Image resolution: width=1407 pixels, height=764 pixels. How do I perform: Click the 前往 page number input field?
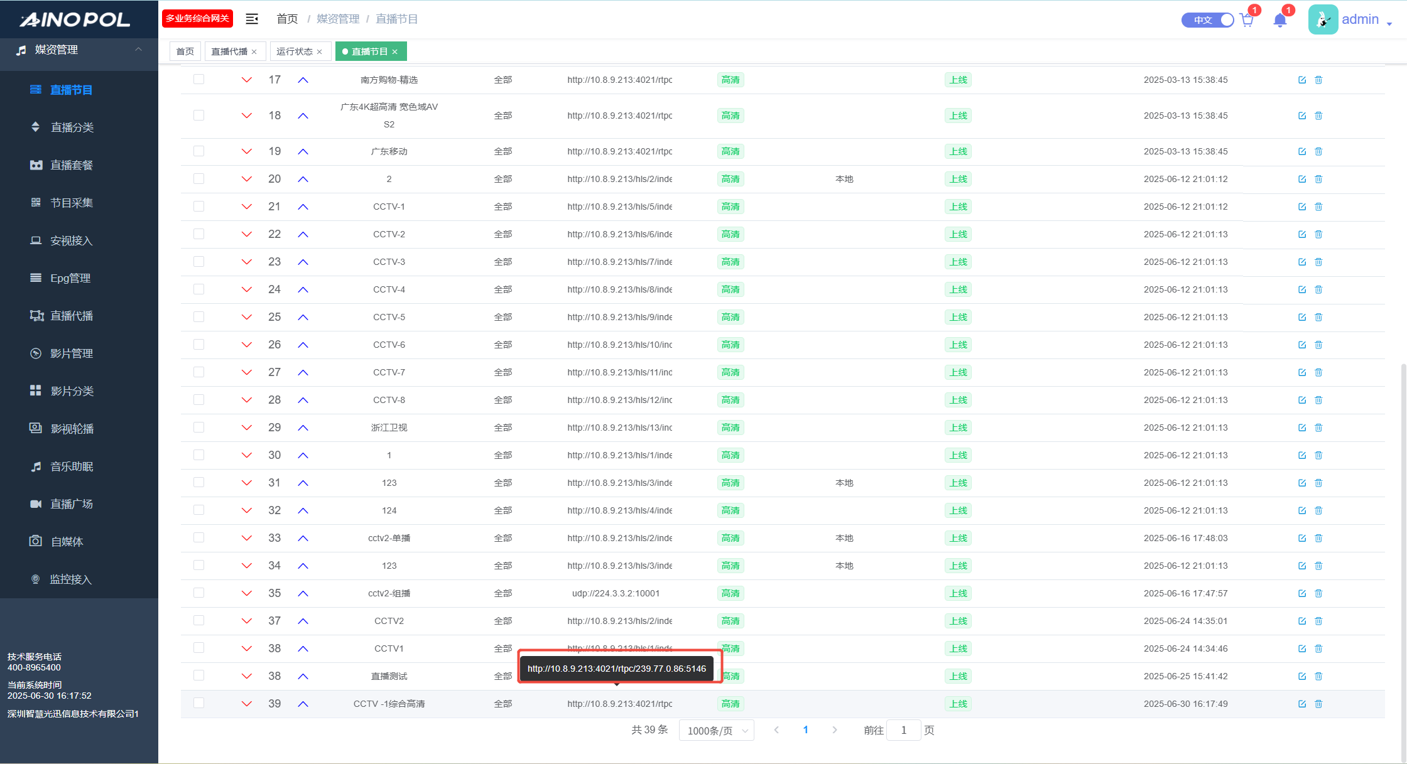click(x=903, y=730)
